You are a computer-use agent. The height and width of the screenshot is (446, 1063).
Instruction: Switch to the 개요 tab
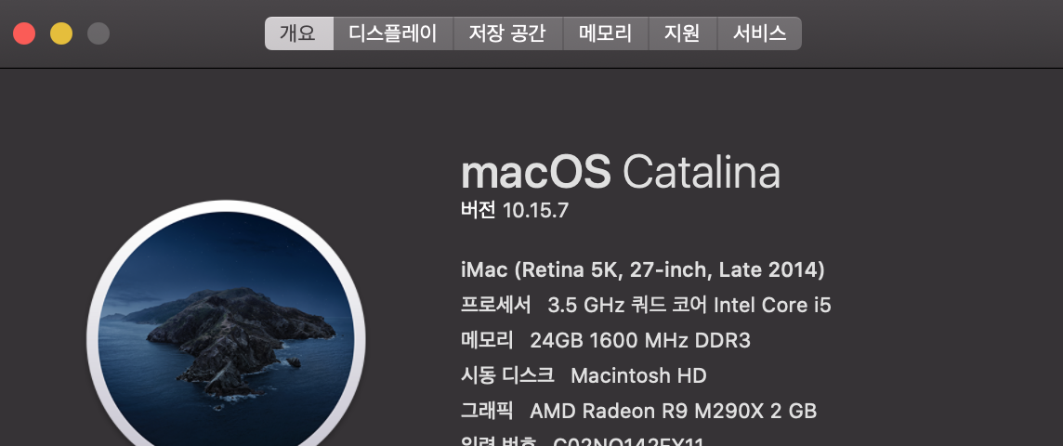tap(298, 34)
